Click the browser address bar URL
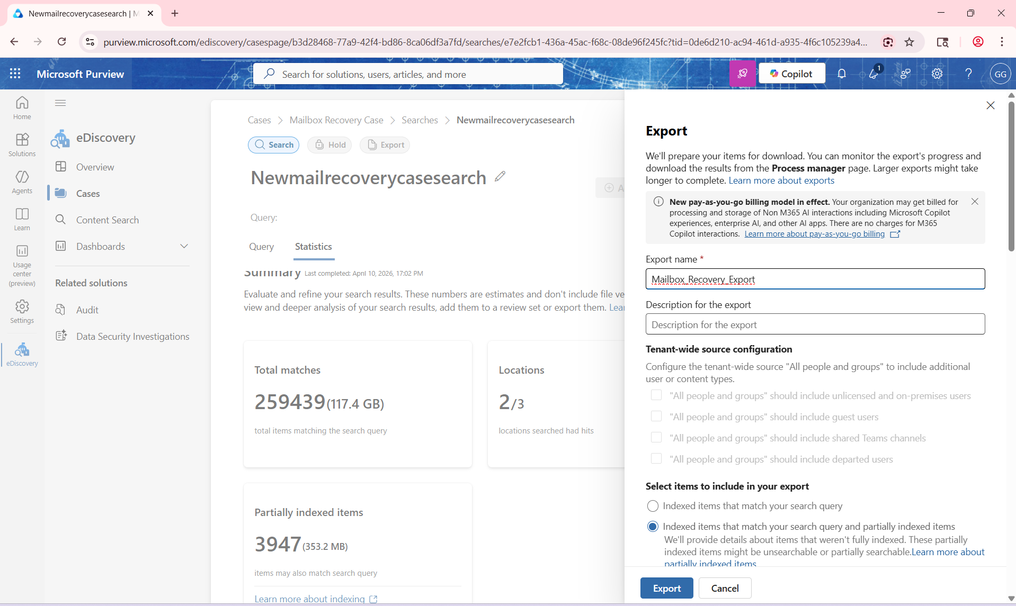Image resolution: width=1016 pixels, height=606 pixels. [485, 42]
